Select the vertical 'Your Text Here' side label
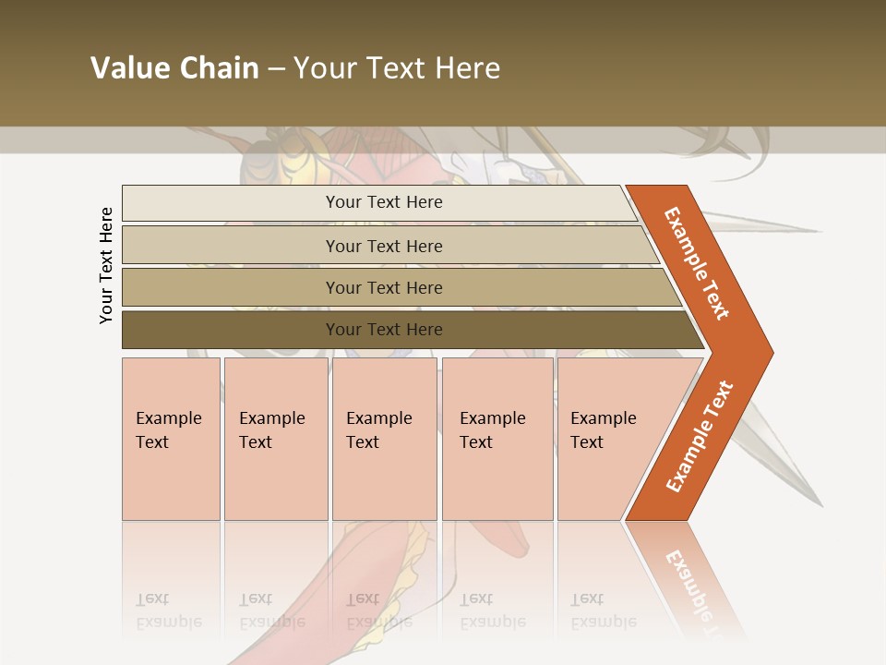The width and height of the screenshot is (886, 665). click(105, 265)
